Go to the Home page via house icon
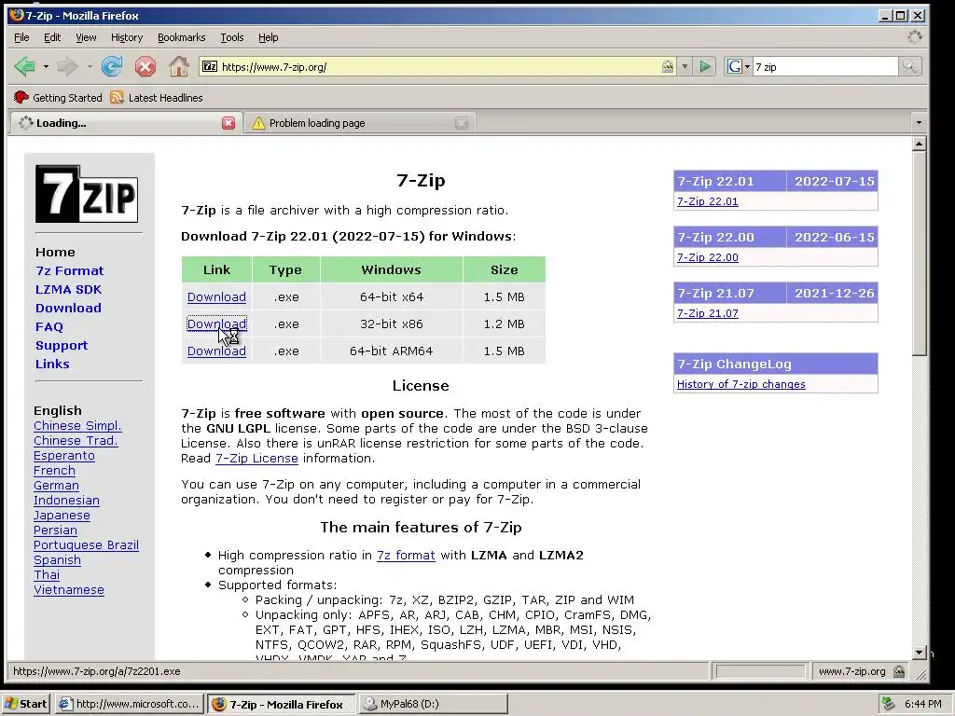This screenshot has height=716, width=955. 178,66
